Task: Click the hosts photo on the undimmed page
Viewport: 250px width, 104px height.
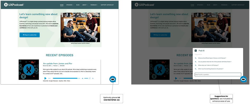Action: 80,27
